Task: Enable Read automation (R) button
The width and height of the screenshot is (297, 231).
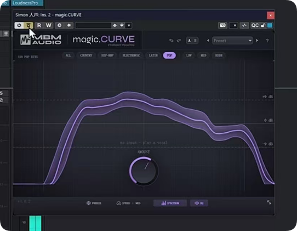Action: pyautogui.click(x=39, y=25)
